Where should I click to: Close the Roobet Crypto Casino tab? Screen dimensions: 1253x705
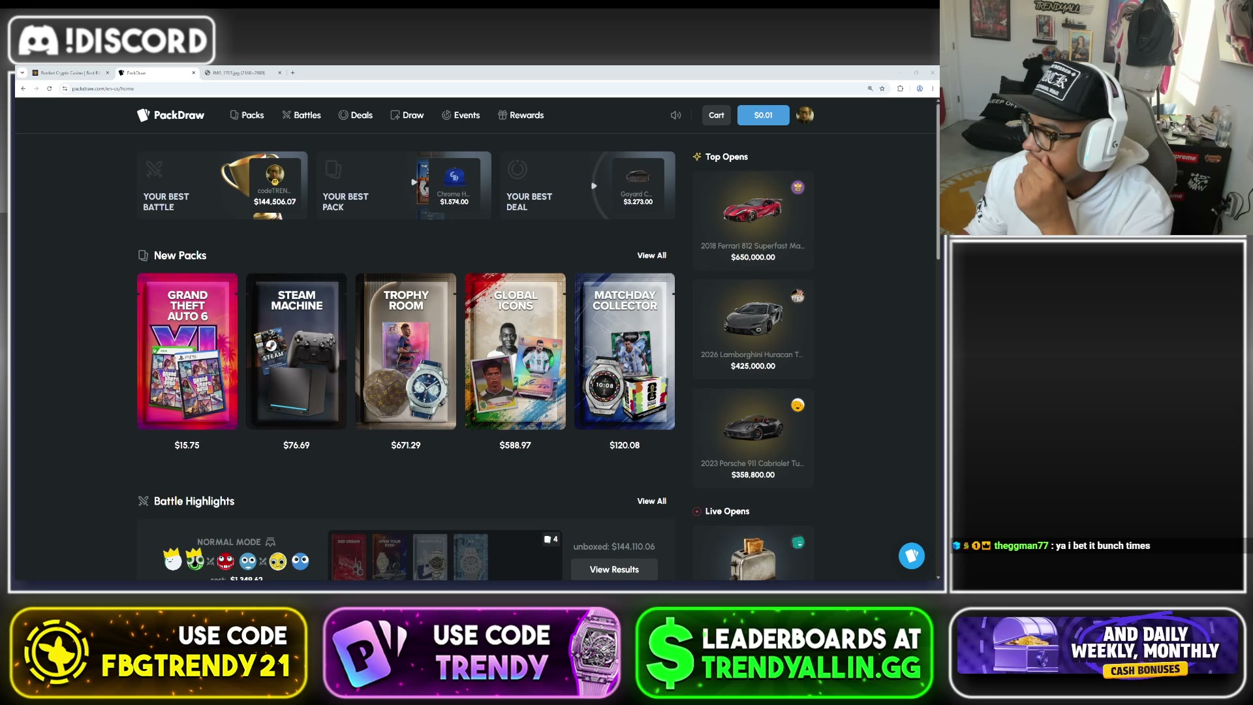[x=108, y=72]
